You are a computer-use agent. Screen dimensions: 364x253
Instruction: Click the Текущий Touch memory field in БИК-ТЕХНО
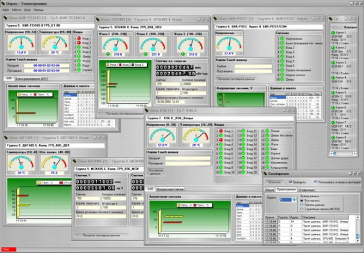pyautogui.click(x=47, y=65)
